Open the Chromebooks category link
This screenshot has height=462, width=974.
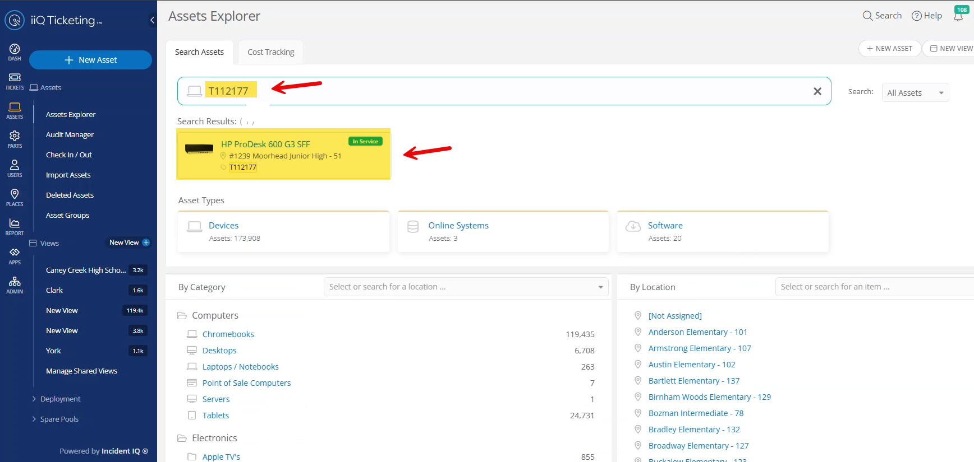coord(228,334)
